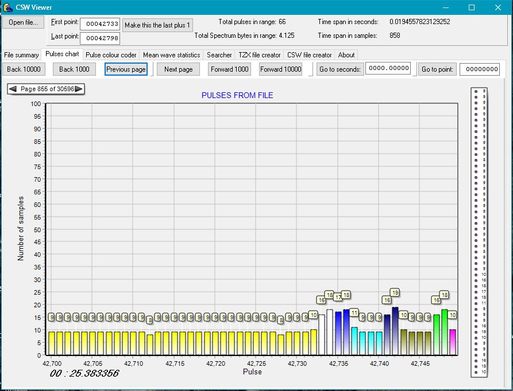The width and height of the screenshot is (513, 391).
Task: Open the Pulse colour coder tab
Action: (x=111, y=55)
